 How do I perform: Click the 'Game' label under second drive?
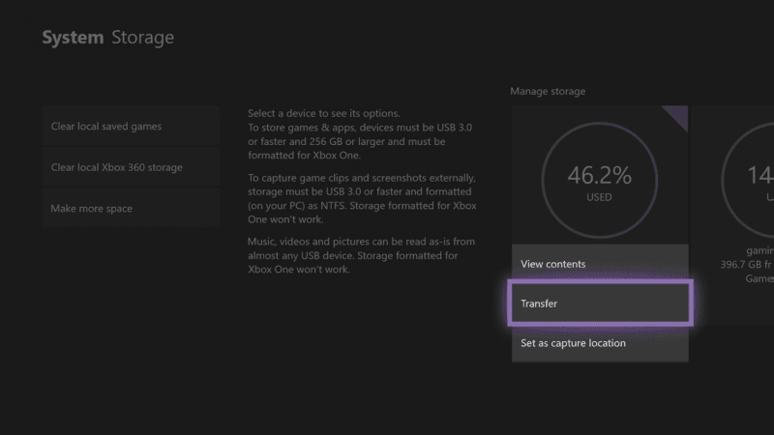[x=759, y=278]
